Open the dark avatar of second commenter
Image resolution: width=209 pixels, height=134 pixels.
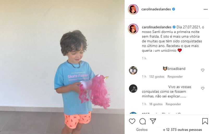coord(133,89)
